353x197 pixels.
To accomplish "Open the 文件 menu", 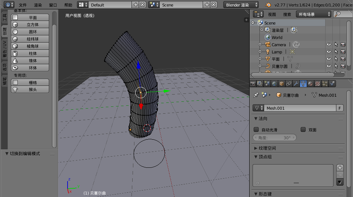I will [23, 5].
